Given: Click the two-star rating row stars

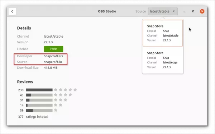Looking at the screenshot, I should [x=58, y=105].
